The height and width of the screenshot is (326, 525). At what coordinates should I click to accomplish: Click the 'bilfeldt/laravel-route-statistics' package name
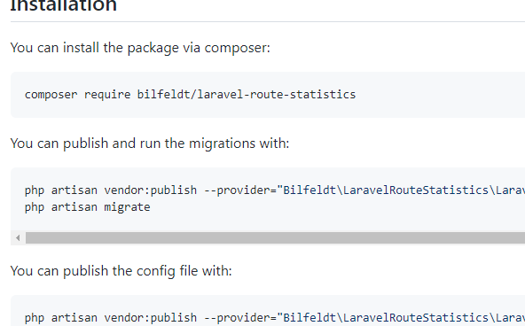[x=247, y=95]
